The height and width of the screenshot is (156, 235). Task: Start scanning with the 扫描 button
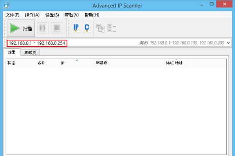[21, 28]
